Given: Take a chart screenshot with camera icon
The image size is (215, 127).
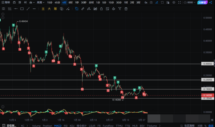Looking at the screenshot, I should (x=151, y=2).
